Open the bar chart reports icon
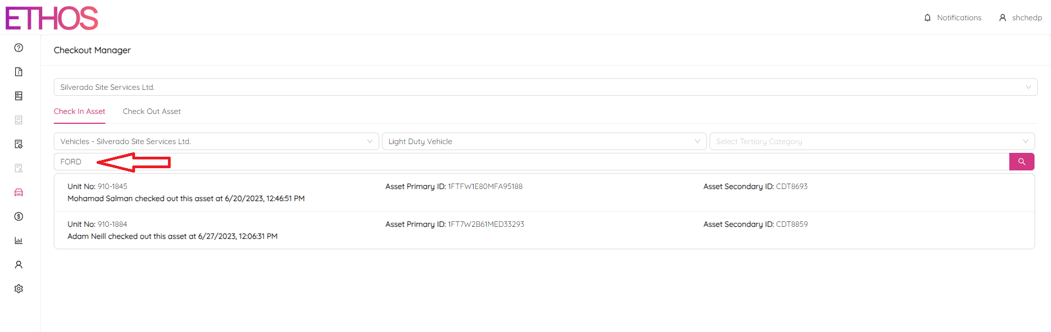This screenshot has width=1051, height=332. (x=19, y=241)
